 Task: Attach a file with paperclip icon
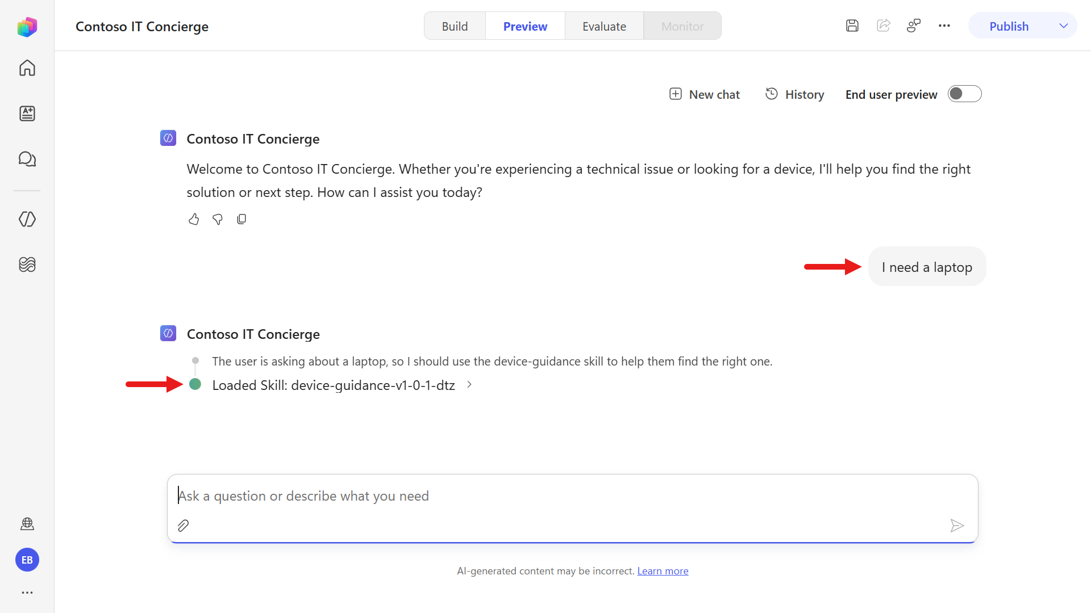click(x=183, y=526)
